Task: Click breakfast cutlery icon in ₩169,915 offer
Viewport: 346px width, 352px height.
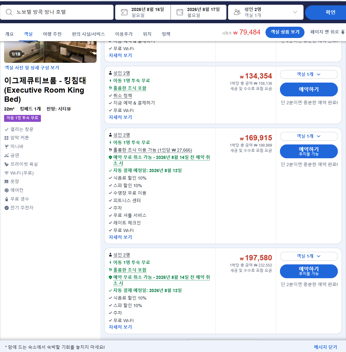Action: [x=110, y=150]
